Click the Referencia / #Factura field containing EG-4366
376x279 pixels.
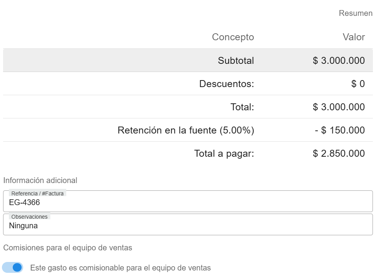point(188,202)
